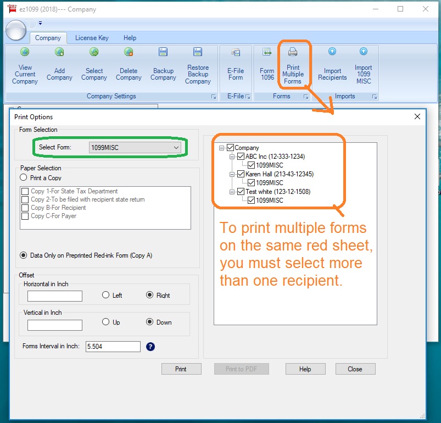Open the E-File Form tool
Viewport: 441px width, 423px height.
pyautogui.click(x=236, y=52)
